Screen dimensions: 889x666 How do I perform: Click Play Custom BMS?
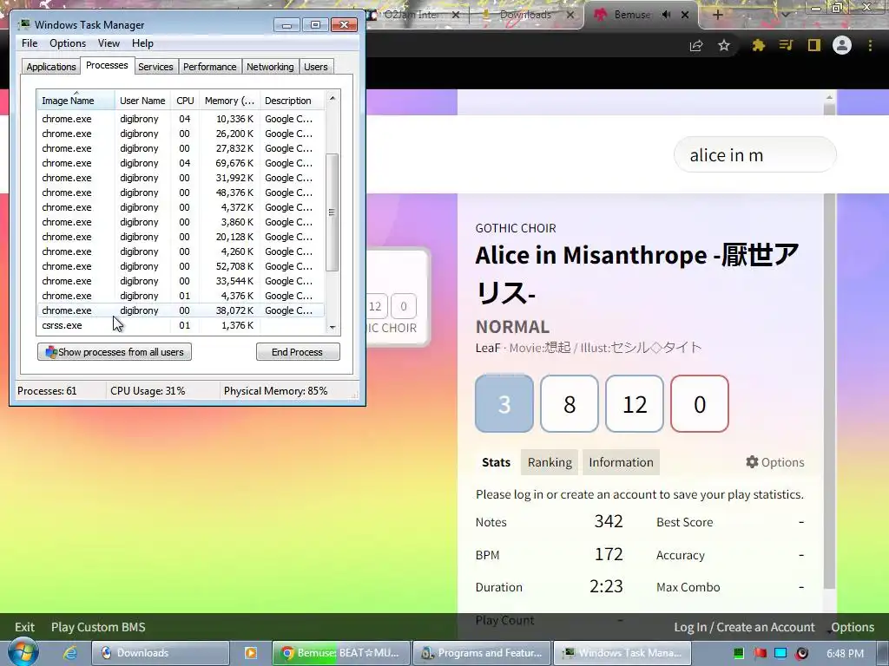98,627
